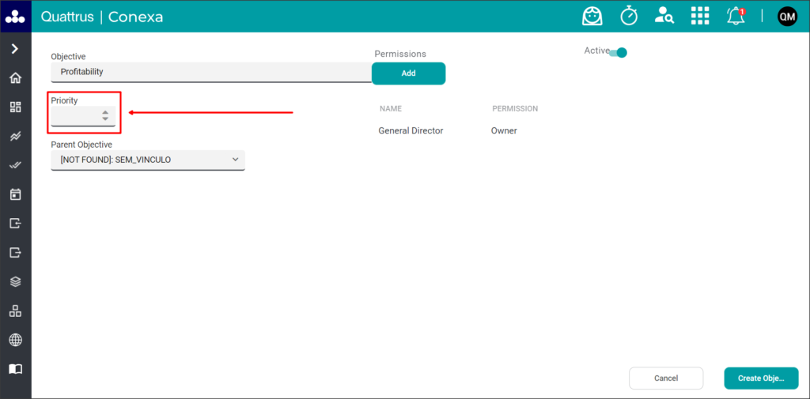This screenshot has width=810, height=399.
Task: Click the Parent Objective label
Action: [x=81, y=145]
